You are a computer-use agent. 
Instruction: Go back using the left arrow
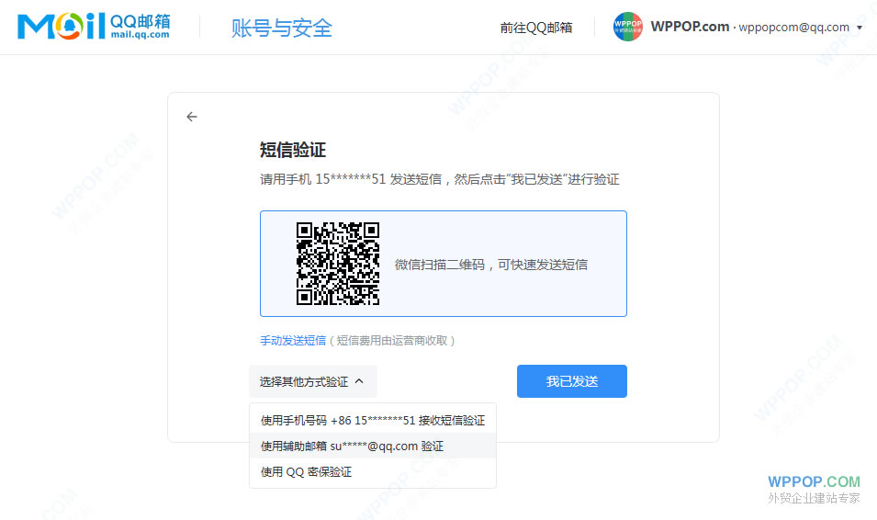coord(192,117)
